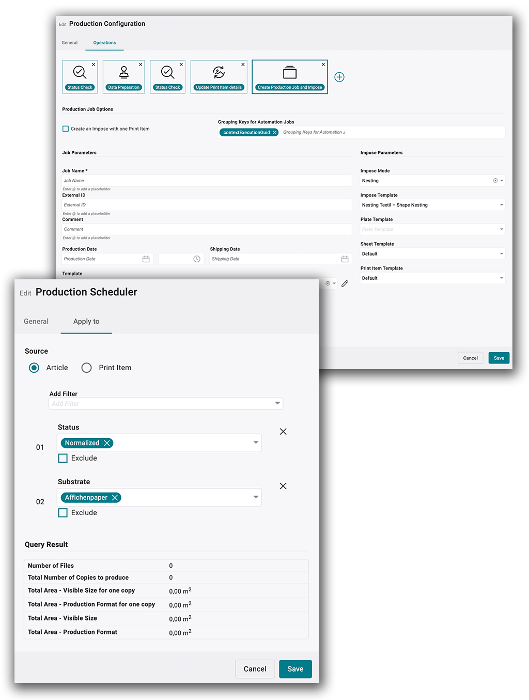The image size is (529, 700).
Task: Click the Data Preparation operation icon
Action: pos(124,72)
